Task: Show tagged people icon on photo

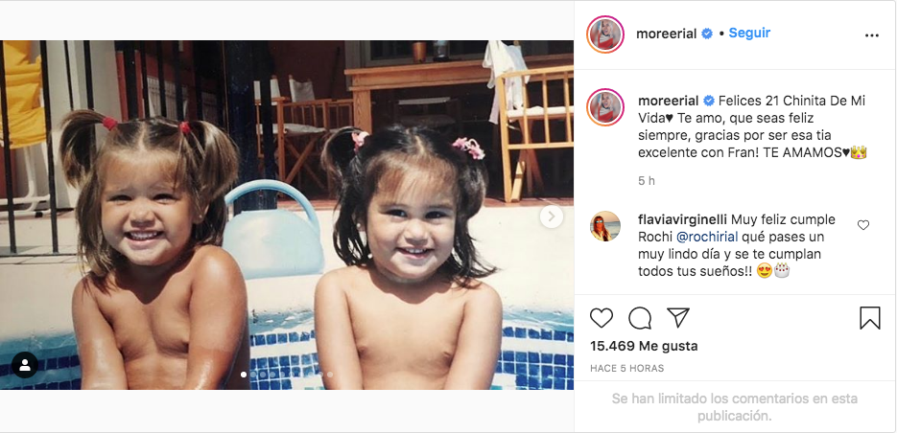Action: click(24, 365)
